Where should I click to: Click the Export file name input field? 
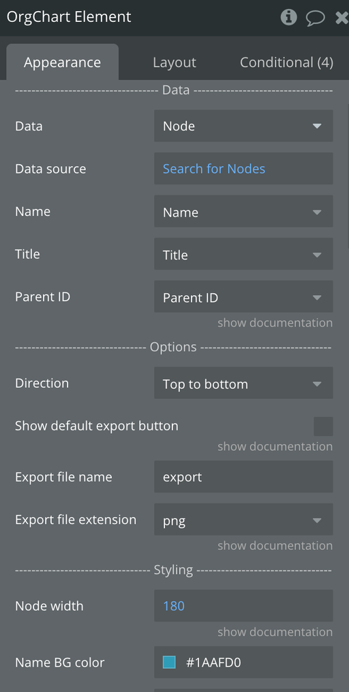243,477
